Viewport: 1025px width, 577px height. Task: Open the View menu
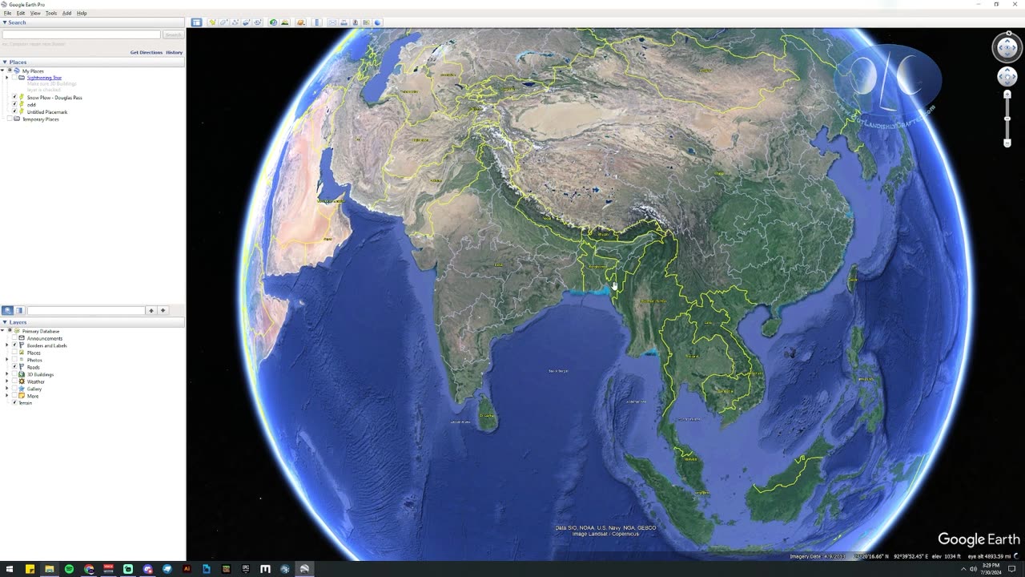click(35, 14)
